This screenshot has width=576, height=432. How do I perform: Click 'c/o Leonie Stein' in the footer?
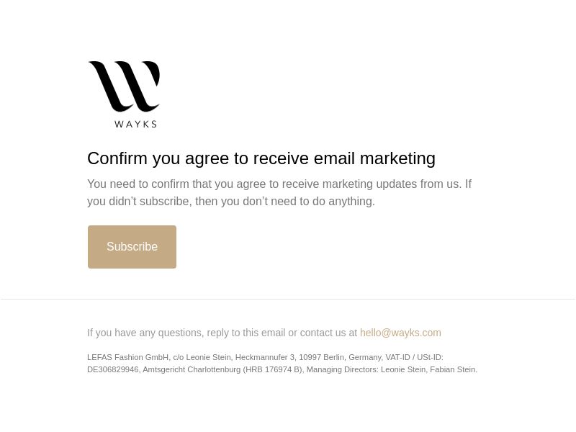click(x=202, y=357)
